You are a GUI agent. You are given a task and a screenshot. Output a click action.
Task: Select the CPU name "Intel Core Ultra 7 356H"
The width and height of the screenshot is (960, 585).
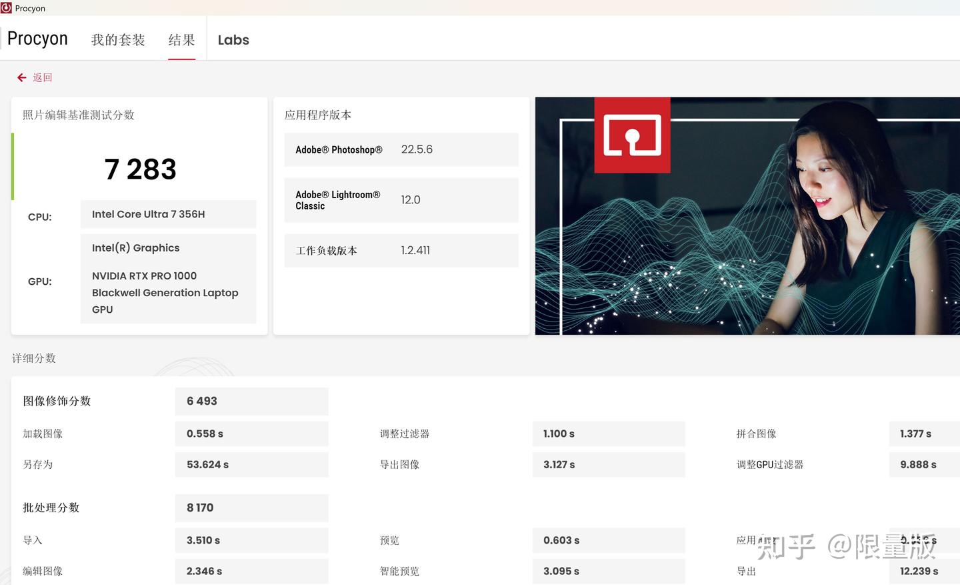pyautogui.click(x=149, y=214)
